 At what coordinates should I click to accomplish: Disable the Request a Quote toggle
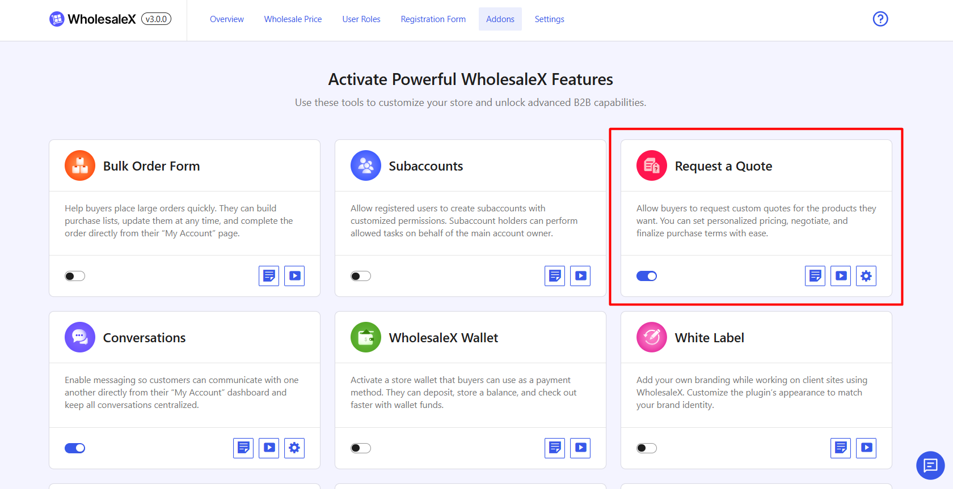click(x=647, y=276)
